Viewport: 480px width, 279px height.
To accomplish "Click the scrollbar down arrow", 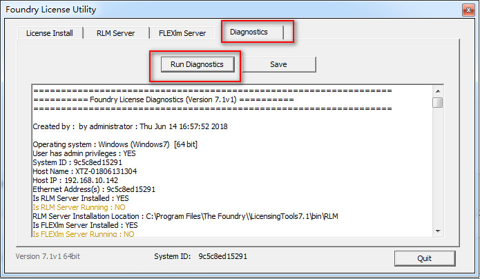I will click(x=438, y=231).
